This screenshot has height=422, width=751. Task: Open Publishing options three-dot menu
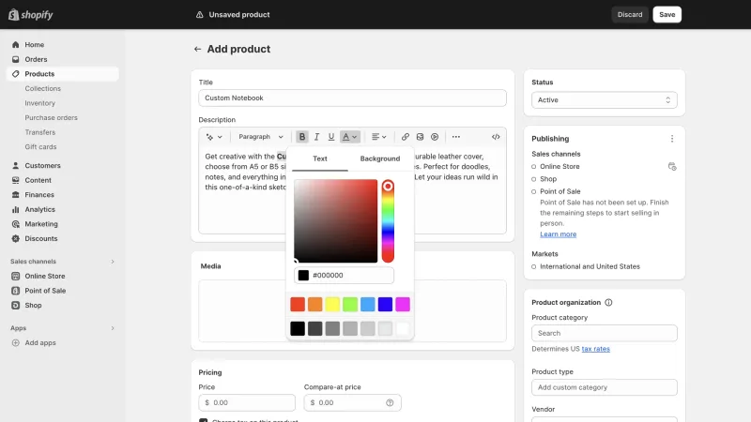672,139
